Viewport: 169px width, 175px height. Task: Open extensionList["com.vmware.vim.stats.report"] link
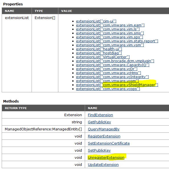117,41
